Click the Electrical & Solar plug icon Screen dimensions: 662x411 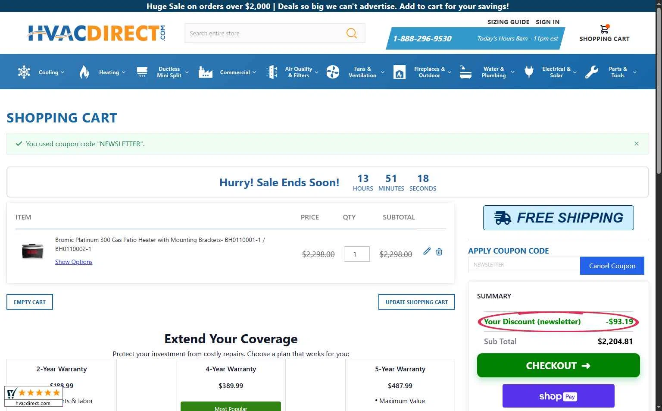(529, 72)
